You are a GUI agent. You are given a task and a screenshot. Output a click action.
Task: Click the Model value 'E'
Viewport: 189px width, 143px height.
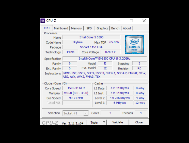click(105, 63)
